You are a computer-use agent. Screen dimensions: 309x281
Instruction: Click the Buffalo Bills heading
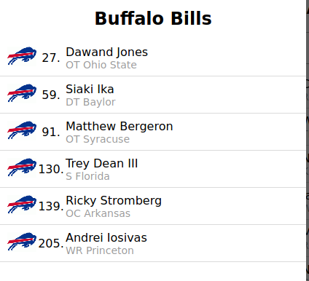(153, 18)
